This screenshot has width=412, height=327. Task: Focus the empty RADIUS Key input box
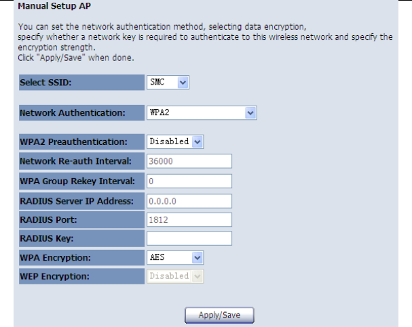coord(189,238)
